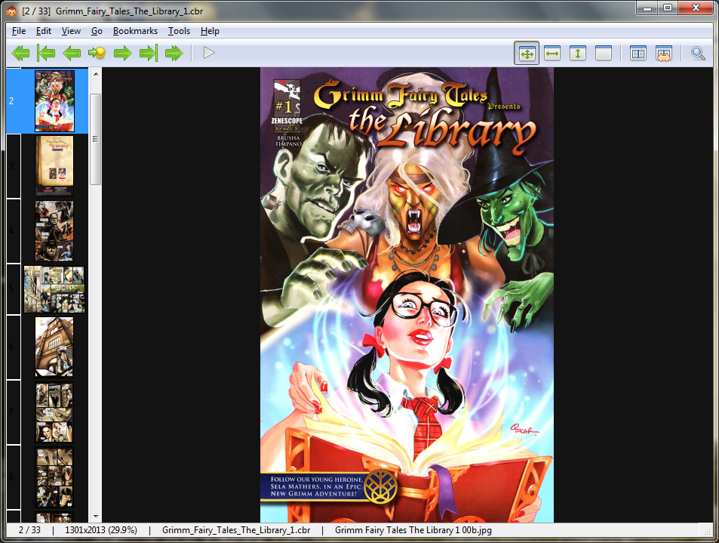Open the Edit menu
Viewport: 719px width, 543px height.
[44, 31]
